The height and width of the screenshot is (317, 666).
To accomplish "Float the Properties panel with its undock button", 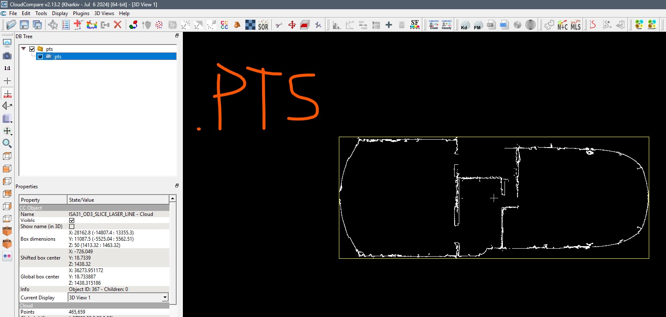I will tap(177, 186).
